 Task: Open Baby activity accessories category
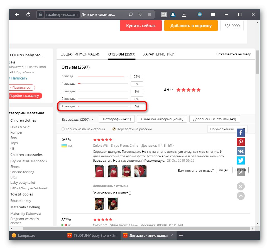click(29, 188)
